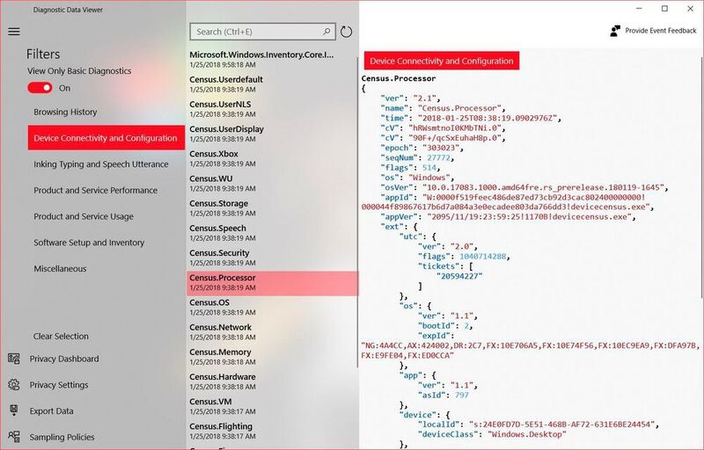
Task: Click the Privacy Dashboard icon
Action: [x=14, y=359]
